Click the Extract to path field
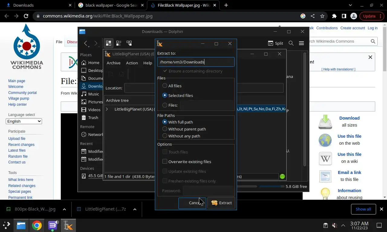This screenshot has height=232, width=387. click(x=196, y=62)
